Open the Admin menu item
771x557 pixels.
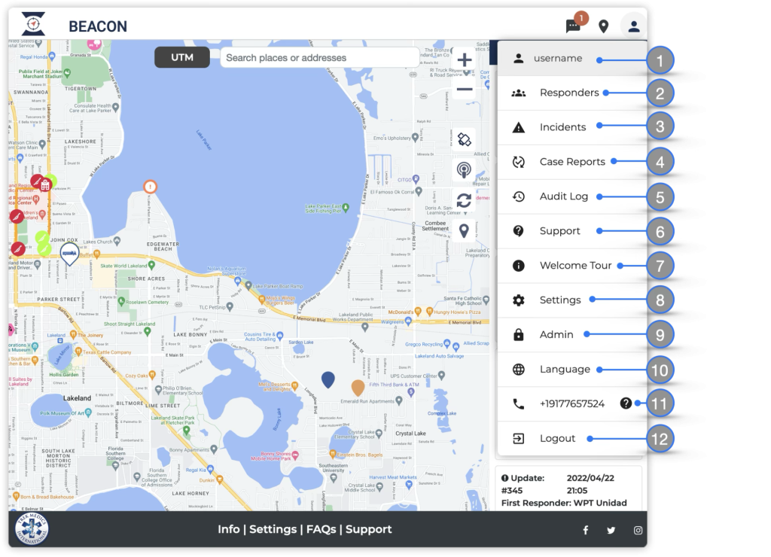[572, 335]
